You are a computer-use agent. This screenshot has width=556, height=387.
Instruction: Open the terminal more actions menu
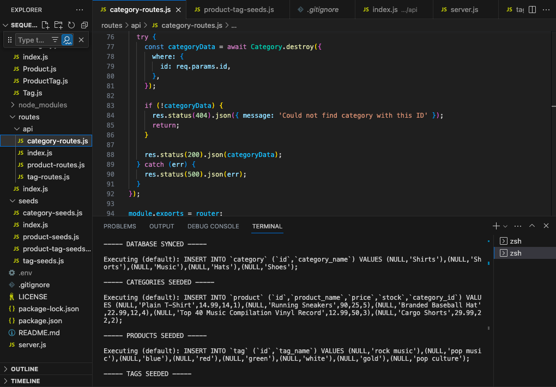point(517,226)
